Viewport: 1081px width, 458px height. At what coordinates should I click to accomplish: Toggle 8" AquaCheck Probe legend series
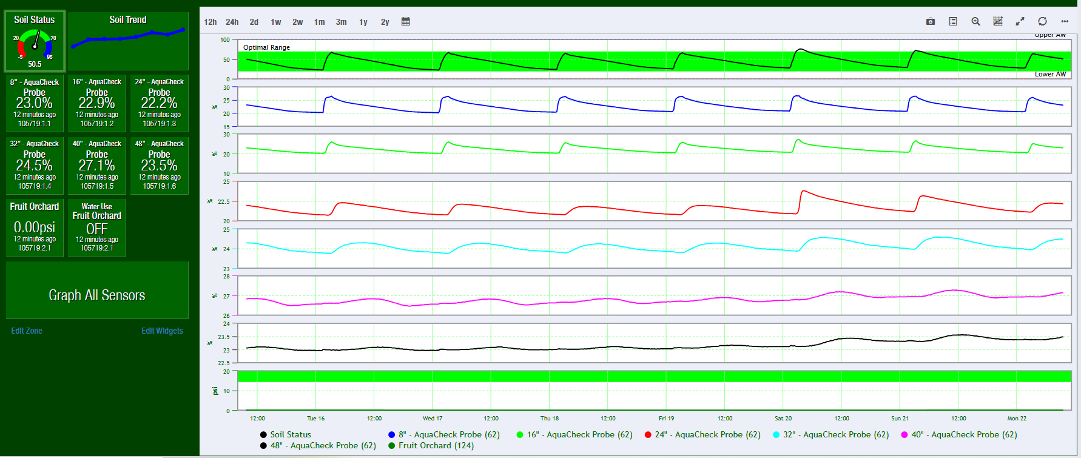444,434
